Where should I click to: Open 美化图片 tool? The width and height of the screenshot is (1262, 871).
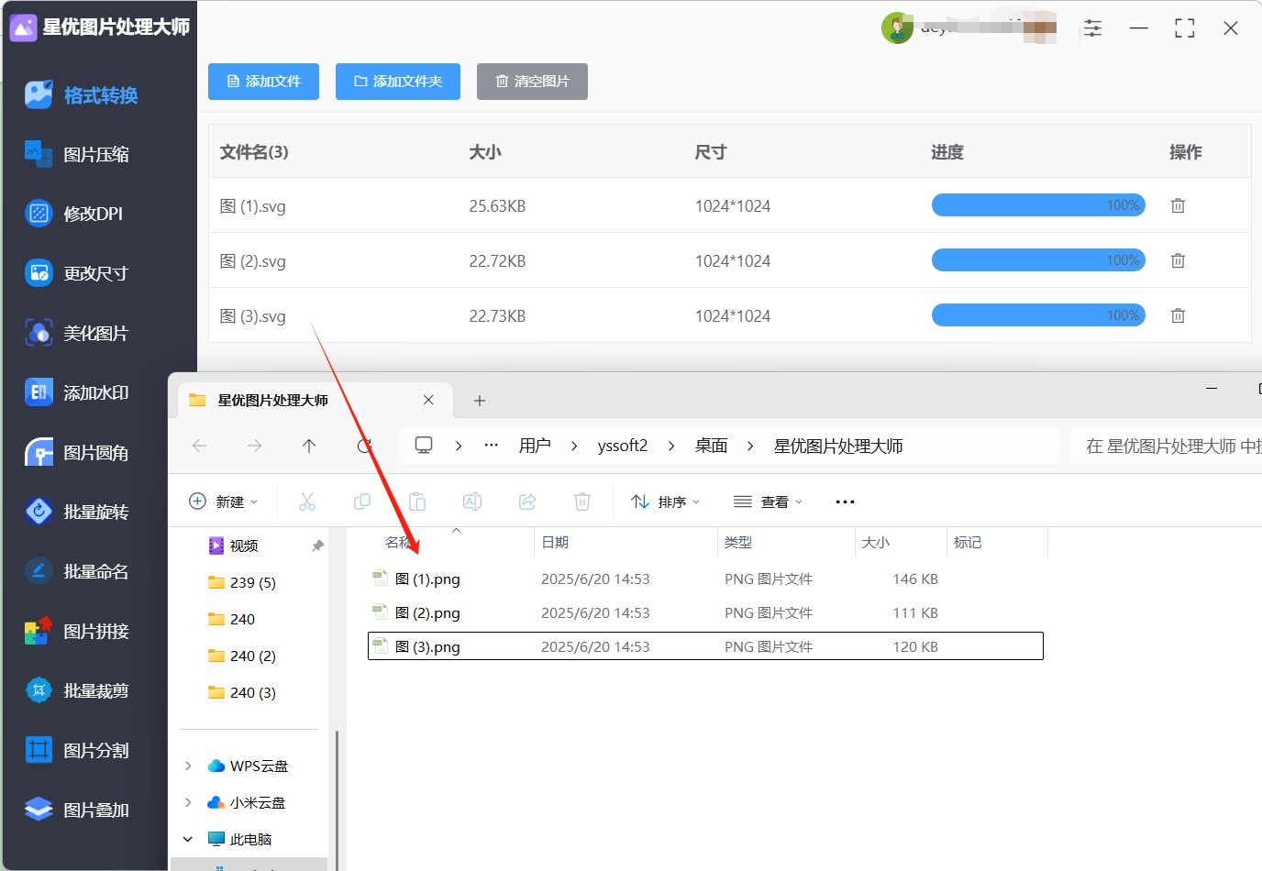pyautogui.click(x=78, y=333)
